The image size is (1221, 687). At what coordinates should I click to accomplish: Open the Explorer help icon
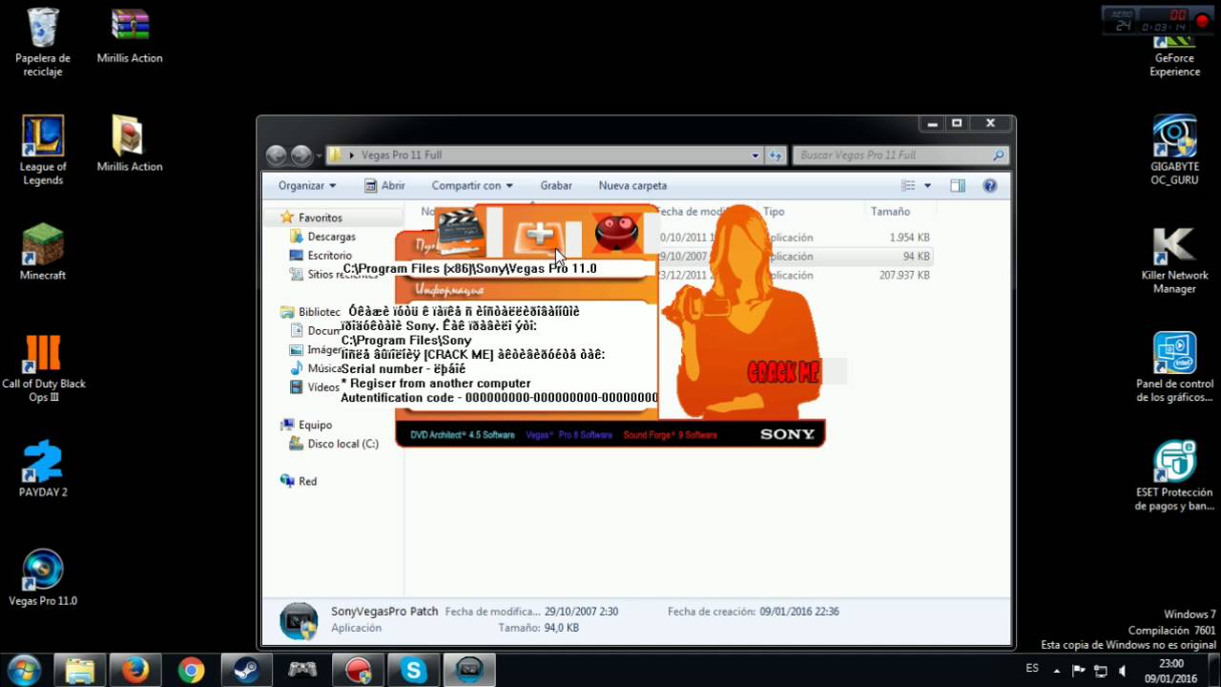[x=990, y=186]
